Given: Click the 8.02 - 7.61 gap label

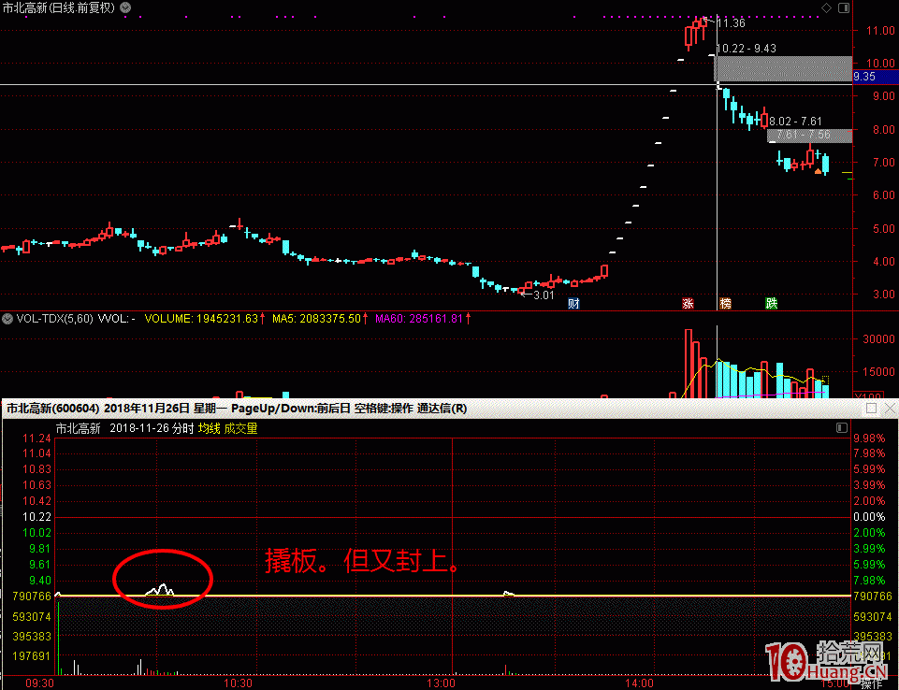Looking at the screenshot, I should click(796, 122).
